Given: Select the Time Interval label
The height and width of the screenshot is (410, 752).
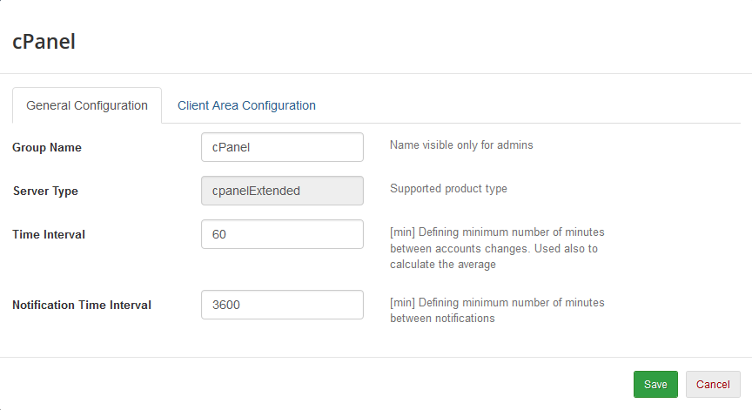Looking at the screenshot, I should (49, 234).
